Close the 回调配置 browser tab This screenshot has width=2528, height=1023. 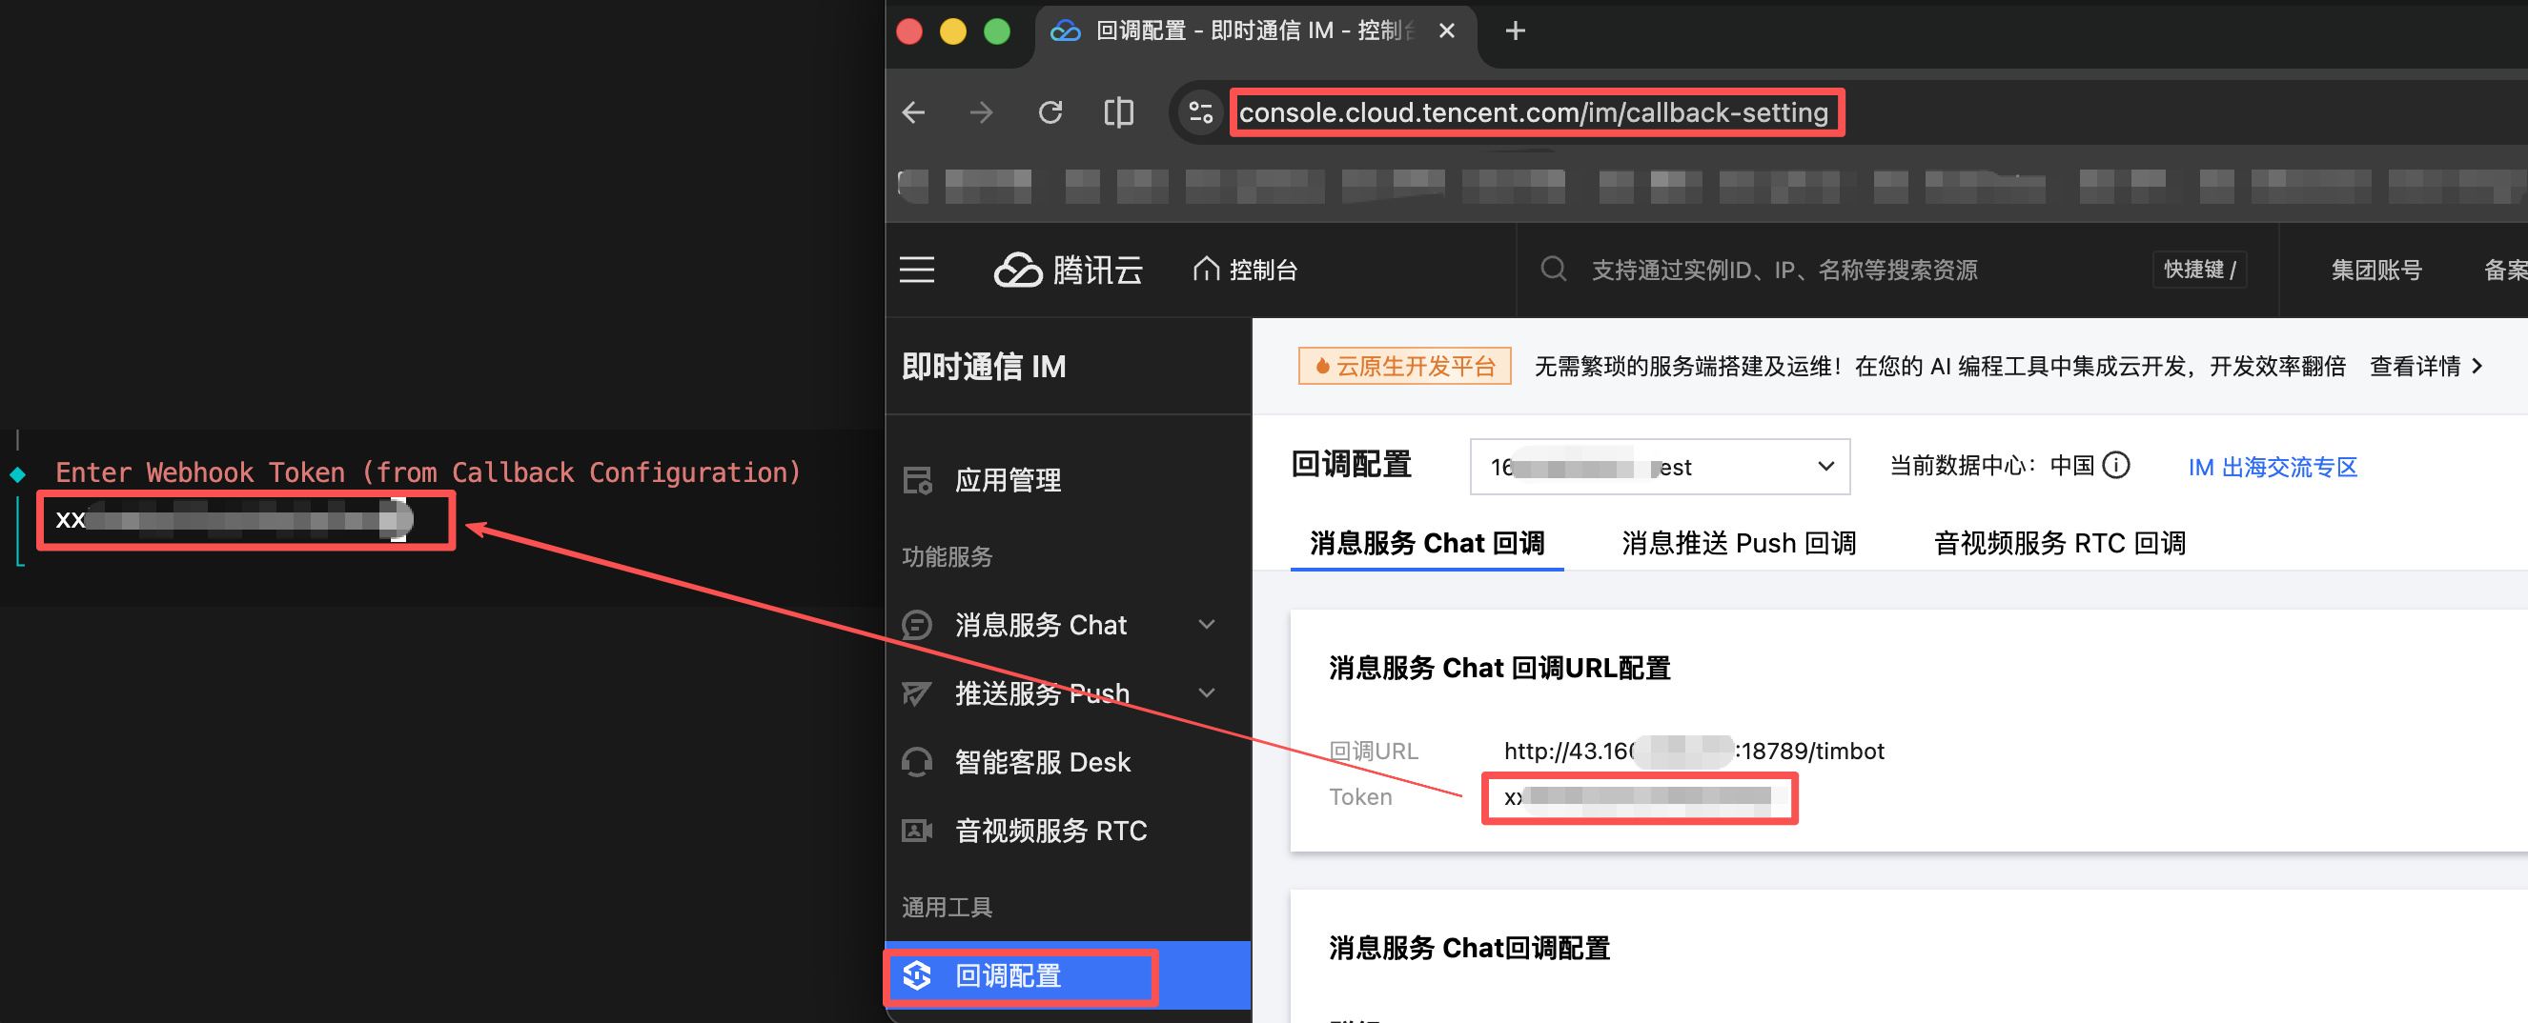[1446, 31]
